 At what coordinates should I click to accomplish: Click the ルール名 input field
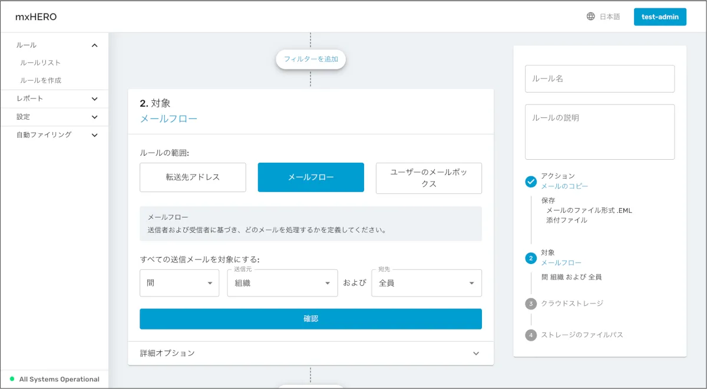599,78
